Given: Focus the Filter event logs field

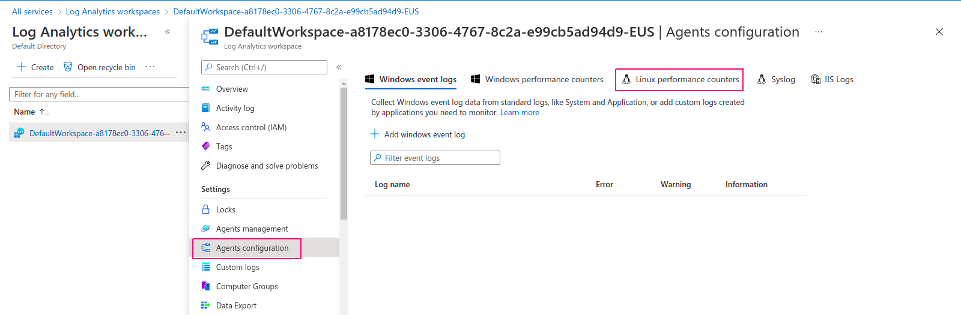Looking at the screenshot, I should click(x=435, y=158).
